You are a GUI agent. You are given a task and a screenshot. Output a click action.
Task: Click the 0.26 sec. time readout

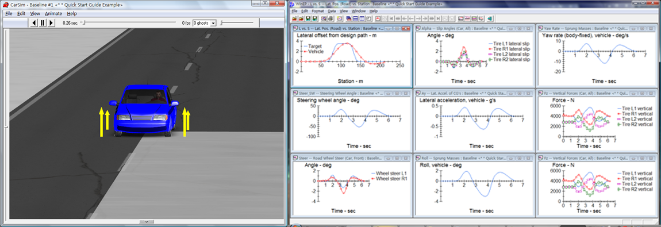[x=70, y=23]
